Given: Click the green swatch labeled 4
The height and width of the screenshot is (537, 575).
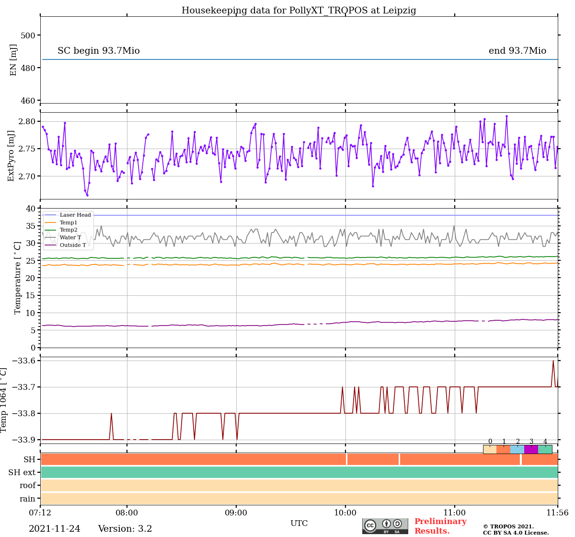Looking at the screenshot, I should coord(545,449).
